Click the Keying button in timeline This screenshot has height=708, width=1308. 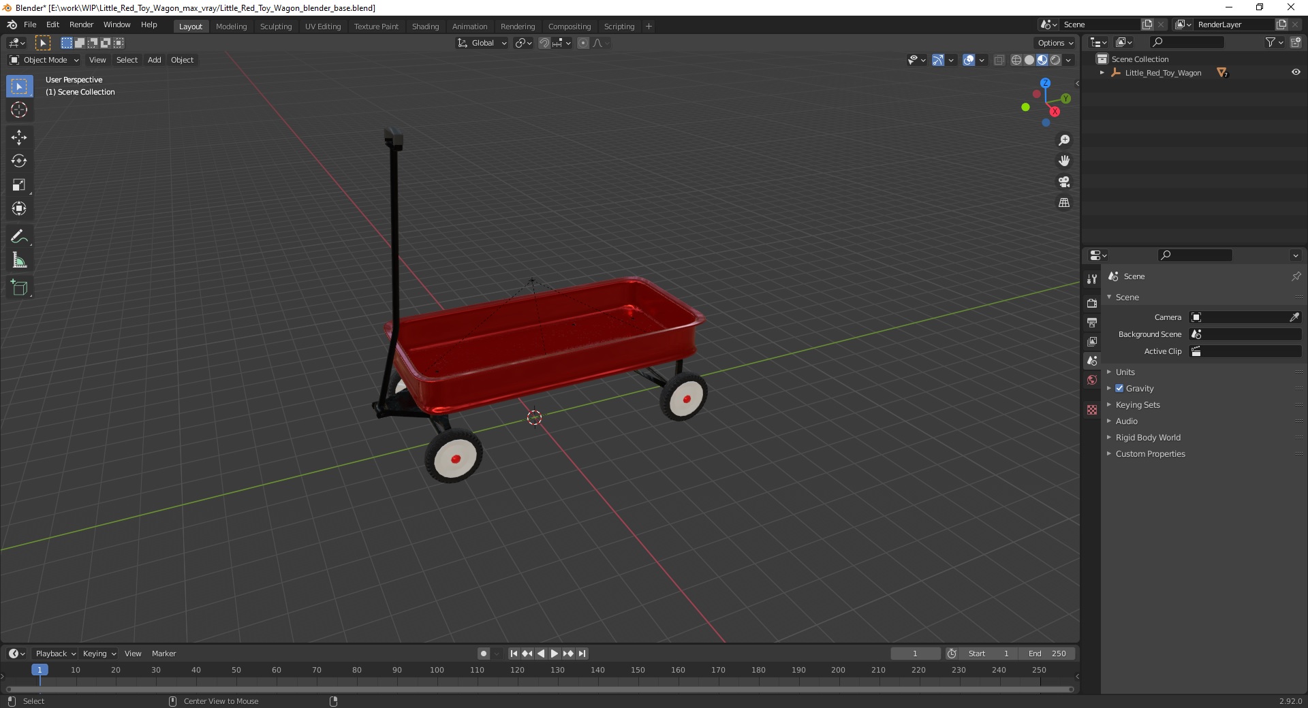click(x=99, y=654)
